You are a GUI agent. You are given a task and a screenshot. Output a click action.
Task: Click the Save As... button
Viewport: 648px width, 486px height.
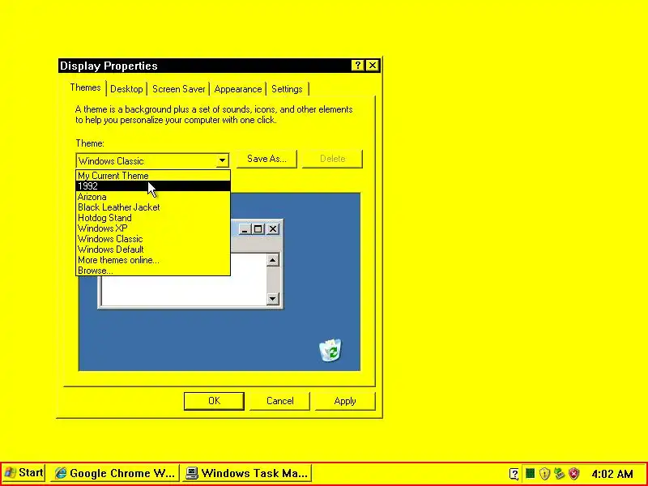pyautogui.click(x=266, y=159)
